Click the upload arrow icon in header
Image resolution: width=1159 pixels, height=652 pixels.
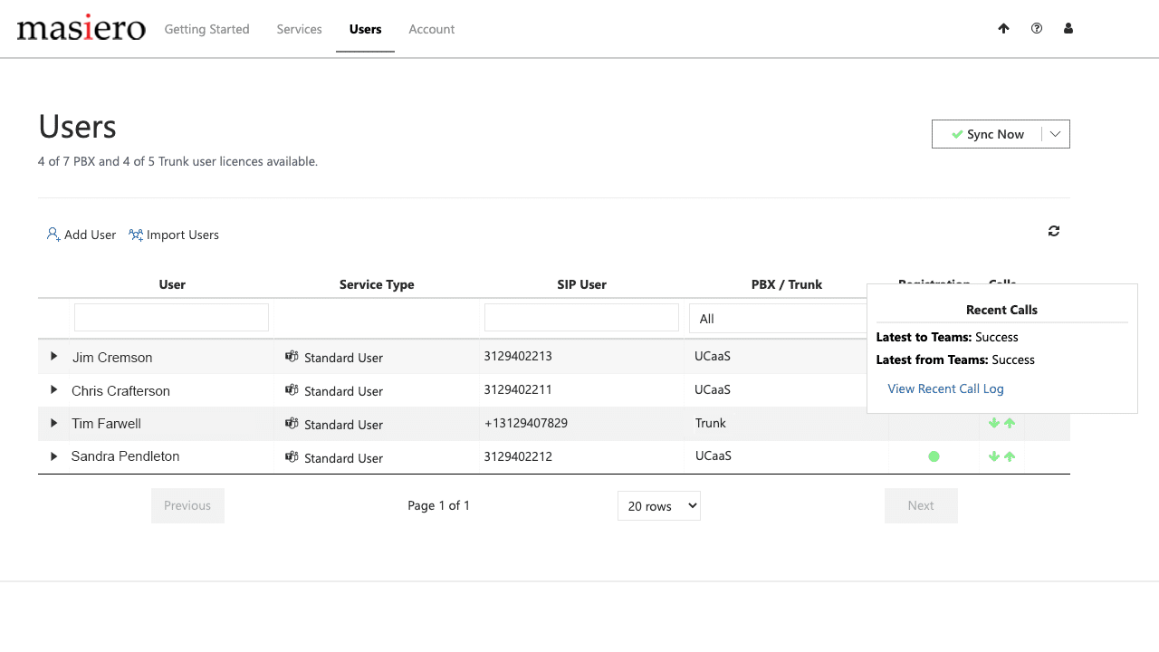coord(1003,28)
